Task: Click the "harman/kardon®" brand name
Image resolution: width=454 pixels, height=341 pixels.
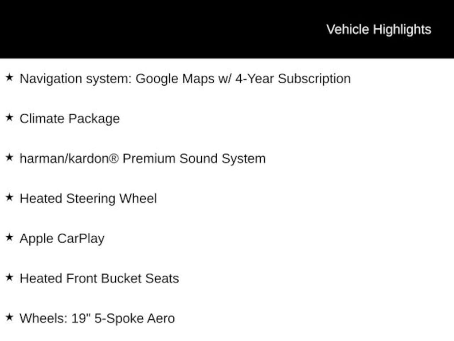Action: pos(69,159)
